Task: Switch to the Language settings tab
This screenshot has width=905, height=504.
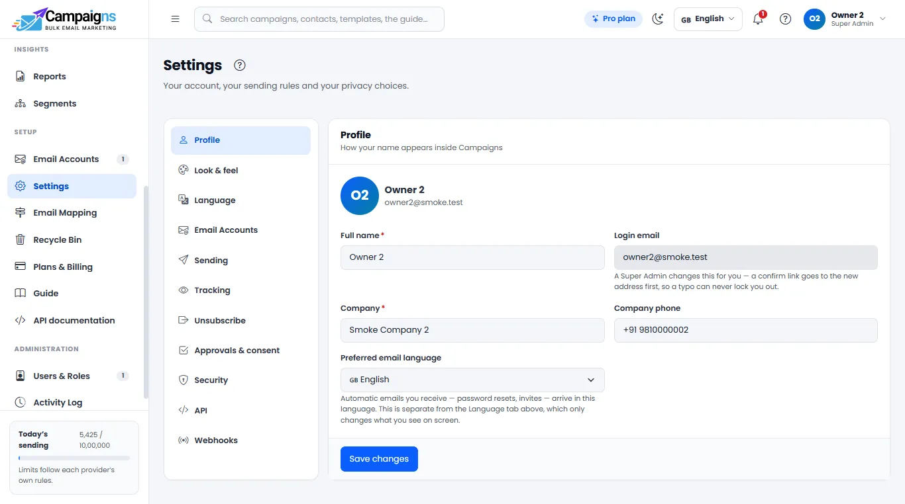Action: (x=240, y=200)
